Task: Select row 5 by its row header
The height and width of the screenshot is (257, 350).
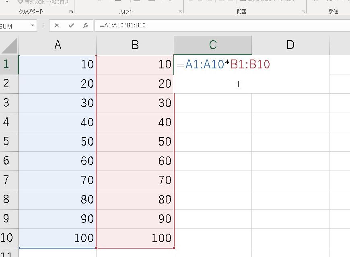Action: (x=7, y=142)
